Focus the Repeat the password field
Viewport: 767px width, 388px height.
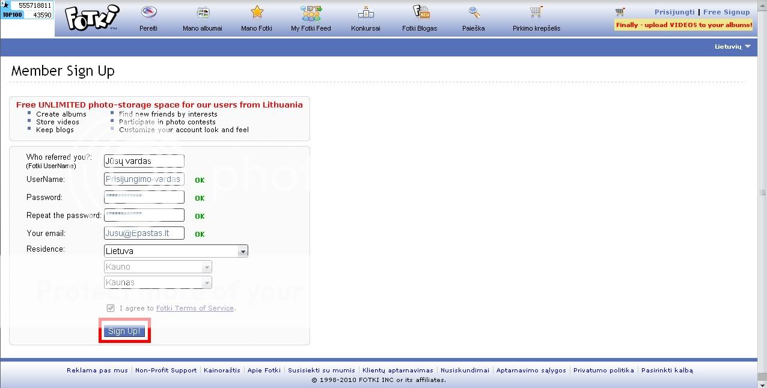[144, 215]
